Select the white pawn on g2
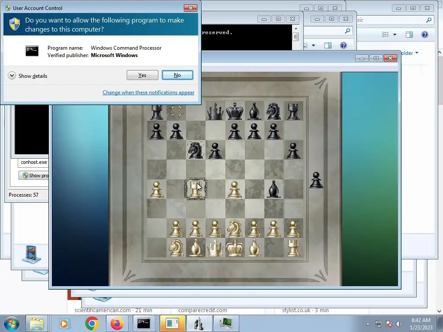This screenshot has width=443, height=332. 273,228
